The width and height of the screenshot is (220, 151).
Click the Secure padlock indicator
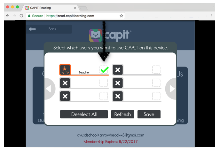click(x=35, y=16)
